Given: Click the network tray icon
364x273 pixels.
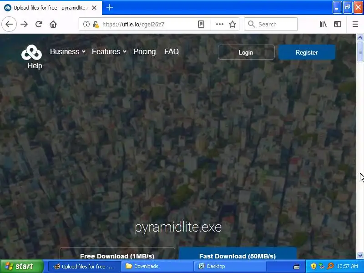Looking at the screenshot, I should coord(322,266).
